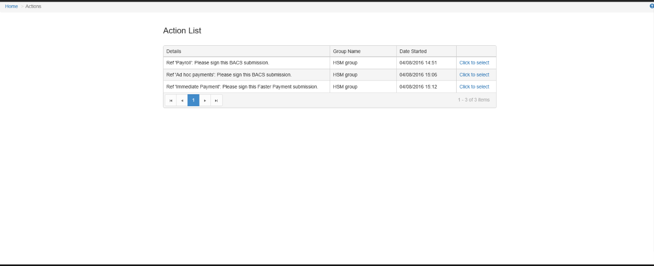The image size is (654, 266).
Task: Click to select the Payroll BACS submission
Action: [474, 63]
